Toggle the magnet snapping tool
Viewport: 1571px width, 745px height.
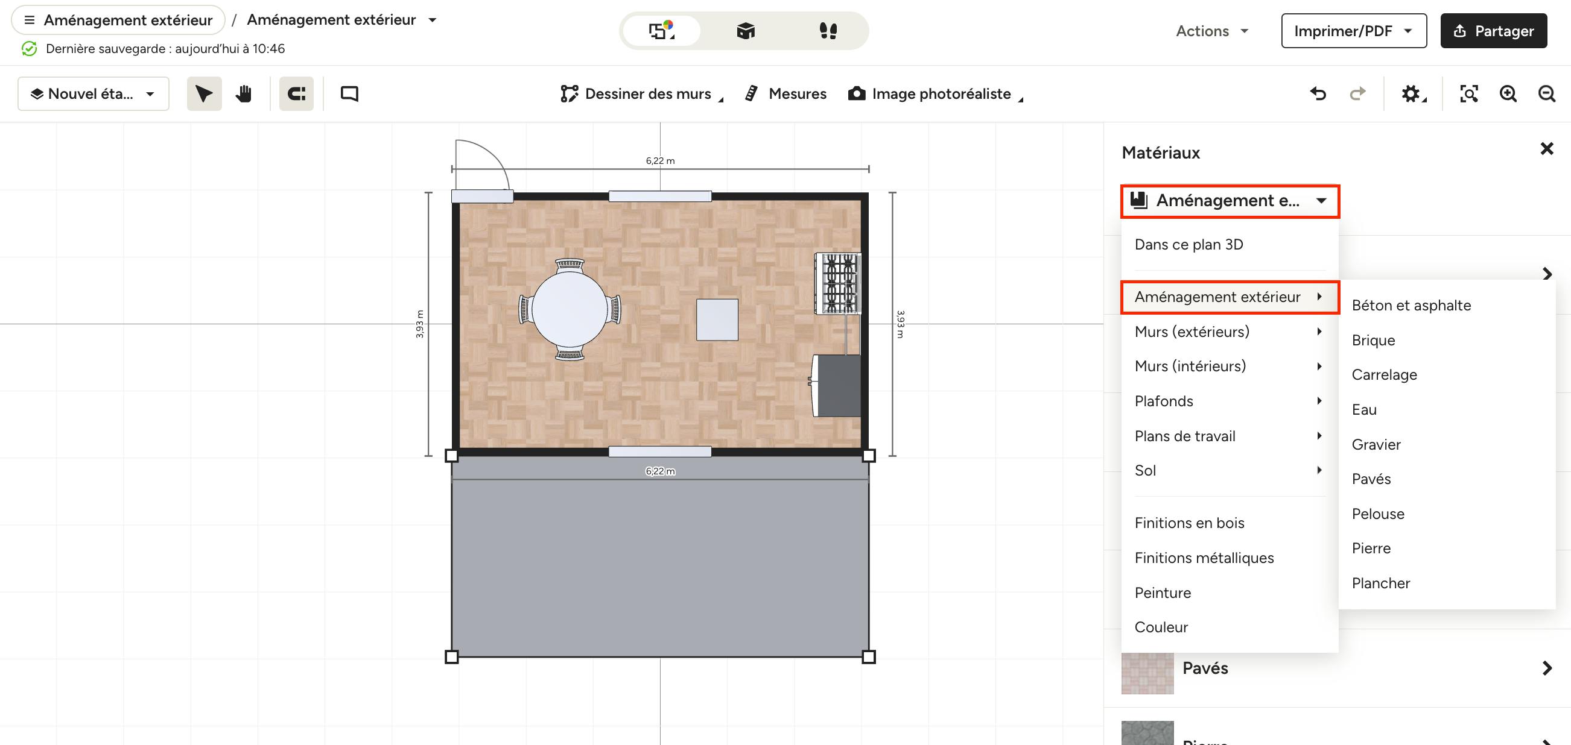click(296, 94)
